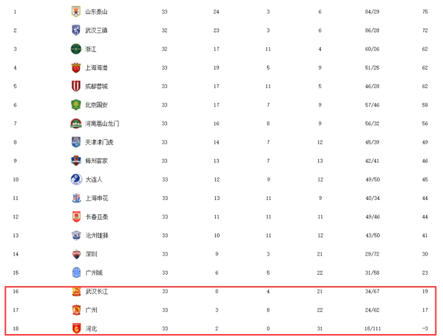Click the 天津津门虎 team logo
Viewport: 443px width, 336px height.
point(76,142)
